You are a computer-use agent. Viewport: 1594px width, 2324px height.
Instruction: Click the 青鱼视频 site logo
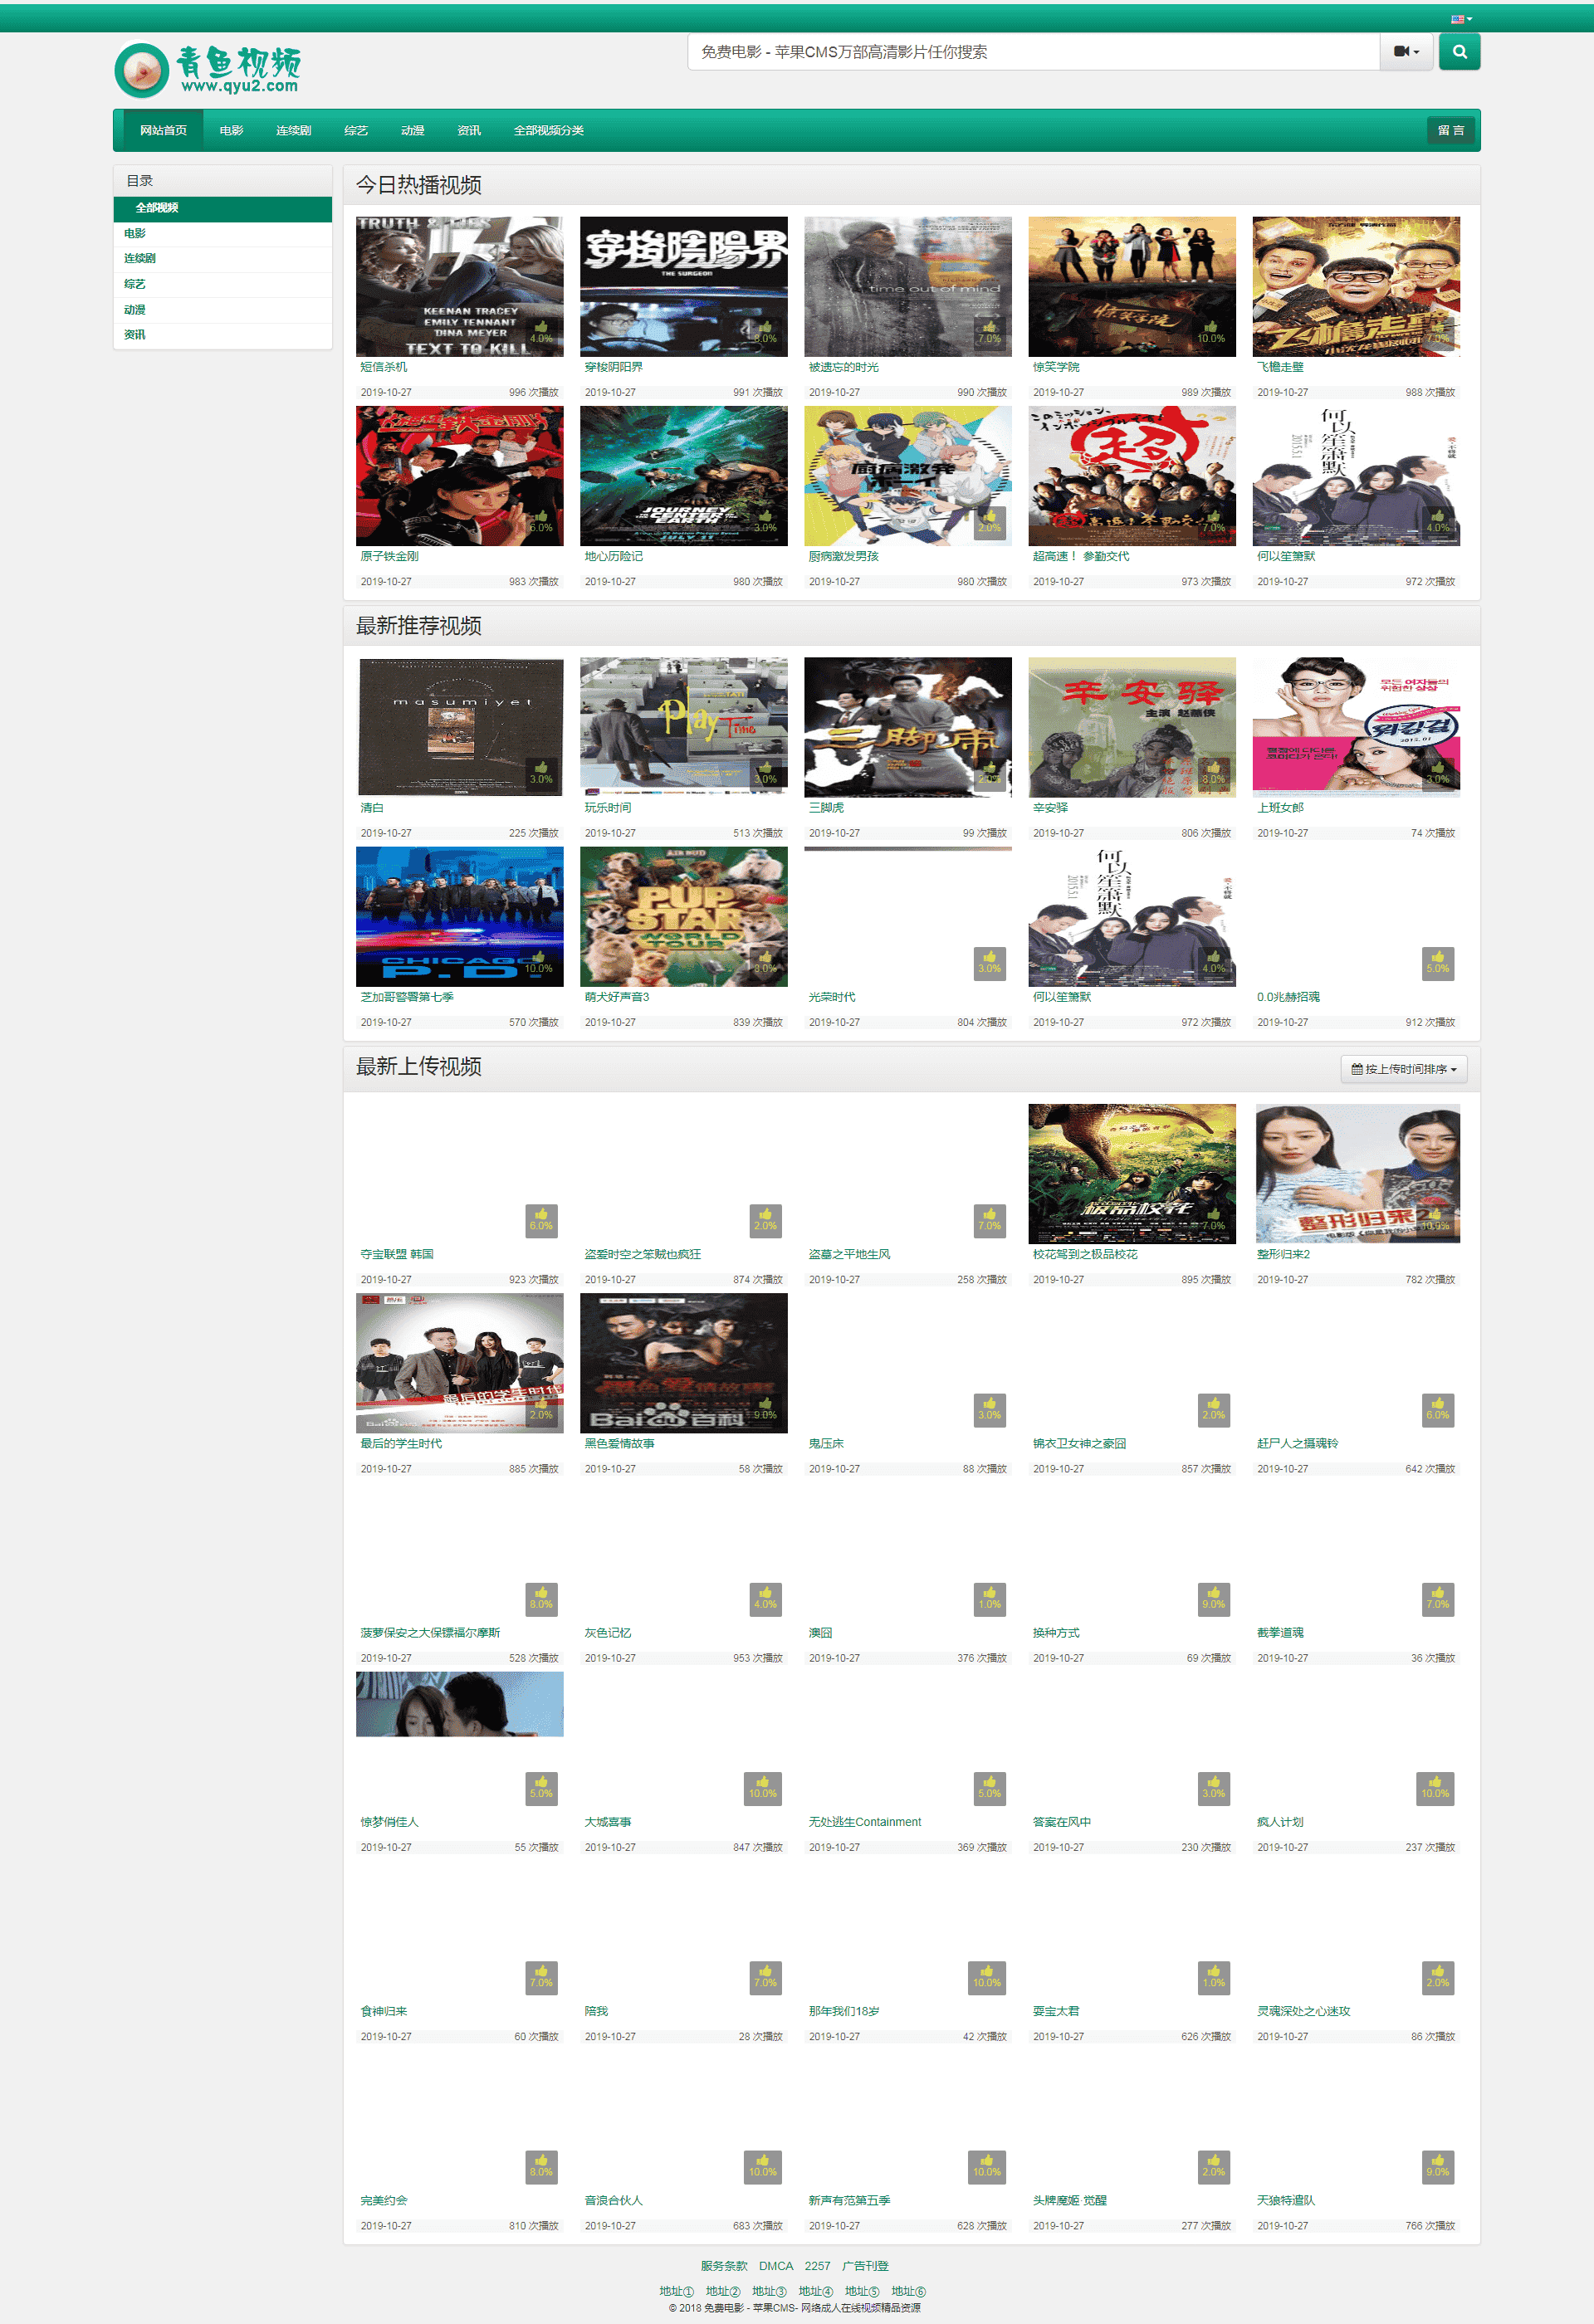pos(208,69)
